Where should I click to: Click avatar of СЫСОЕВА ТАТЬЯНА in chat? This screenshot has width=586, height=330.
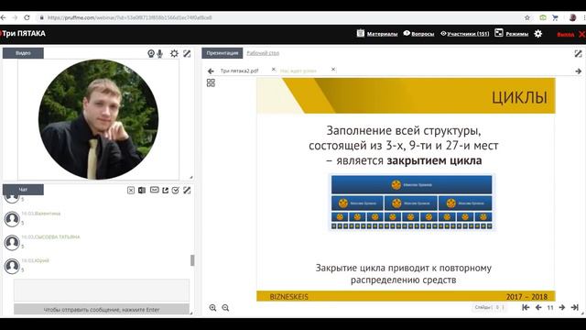(x=12, y=242)
